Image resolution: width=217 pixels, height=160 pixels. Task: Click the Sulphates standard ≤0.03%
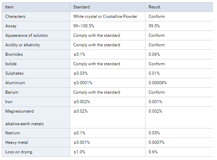[80, 73]
